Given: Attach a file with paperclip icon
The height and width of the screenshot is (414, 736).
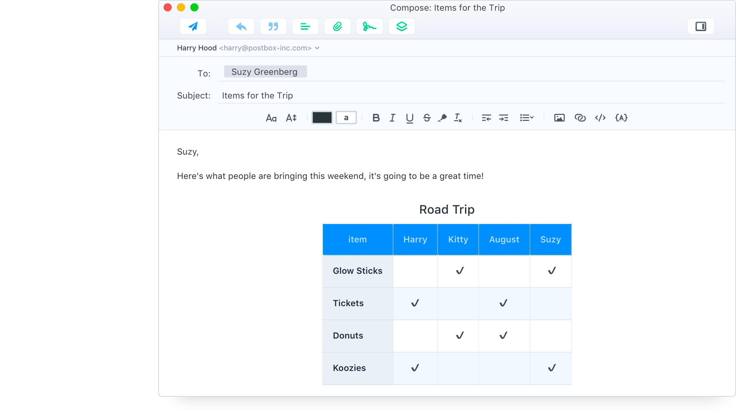Looking at the screenshot, I should coord(338,26).
